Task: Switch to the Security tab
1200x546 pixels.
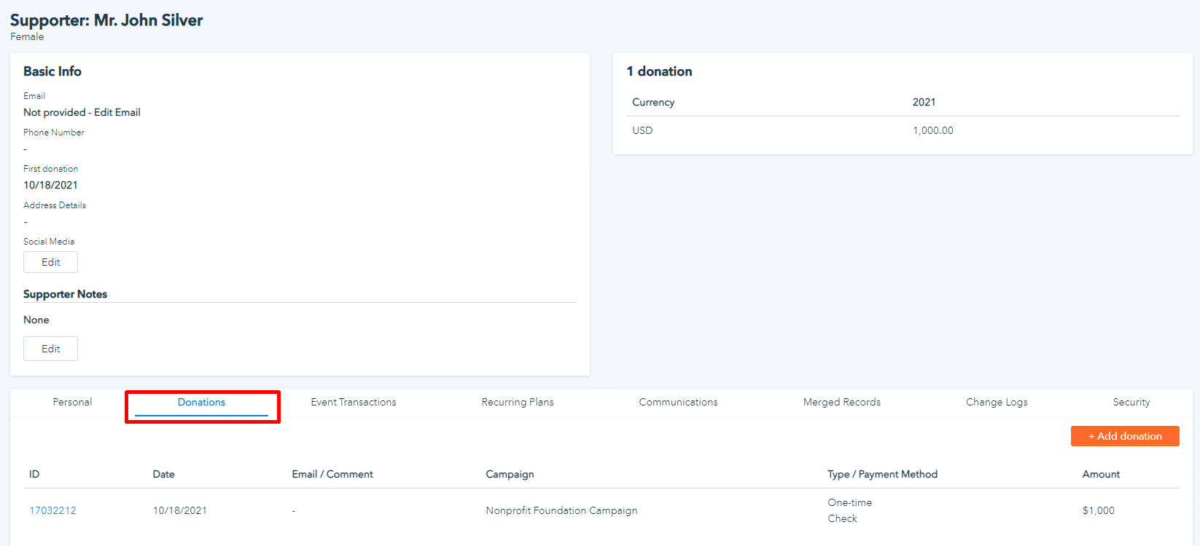Action: click(1131, 402)
